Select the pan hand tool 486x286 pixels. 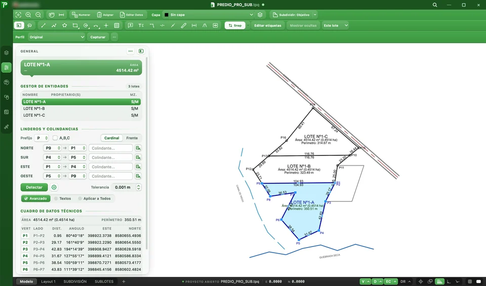click(52, 15)
